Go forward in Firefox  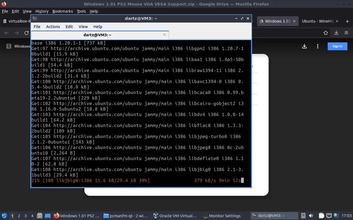[17, 33]
